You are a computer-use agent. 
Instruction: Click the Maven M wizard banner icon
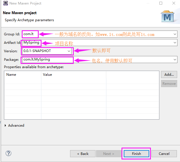pyautogui.click(x=168, y=16)
